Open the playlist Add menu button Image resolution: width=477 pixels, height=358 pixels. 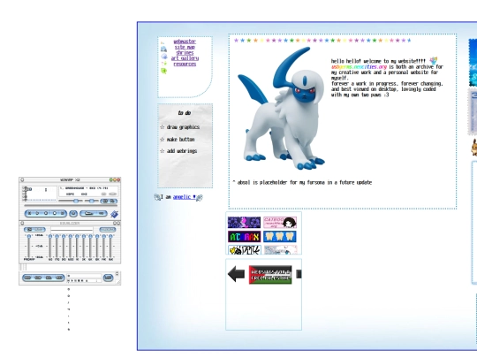click(27, 278)
